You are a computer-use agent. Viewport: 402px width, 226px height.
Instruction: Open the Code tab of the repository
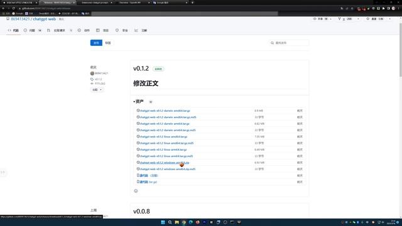pyautogui.click(x=13, y=30)
